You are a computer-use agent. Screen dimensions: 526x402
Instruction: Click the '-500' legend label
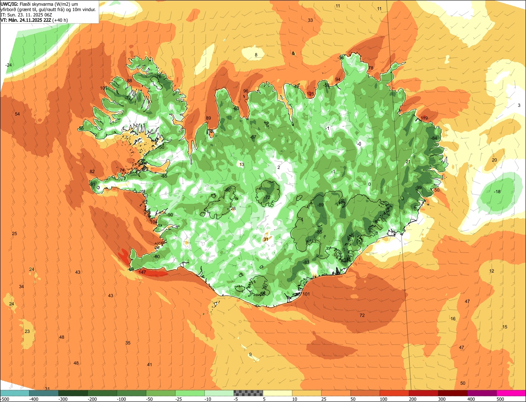(x=4, y=399)
